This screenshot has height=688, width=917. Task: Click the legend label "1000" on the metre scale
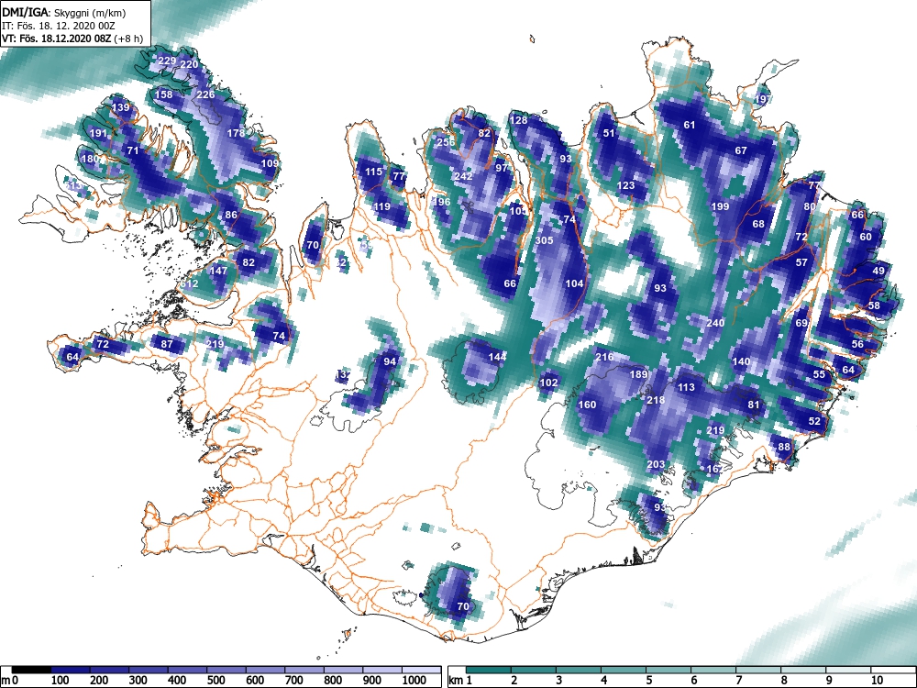(414, 681)
